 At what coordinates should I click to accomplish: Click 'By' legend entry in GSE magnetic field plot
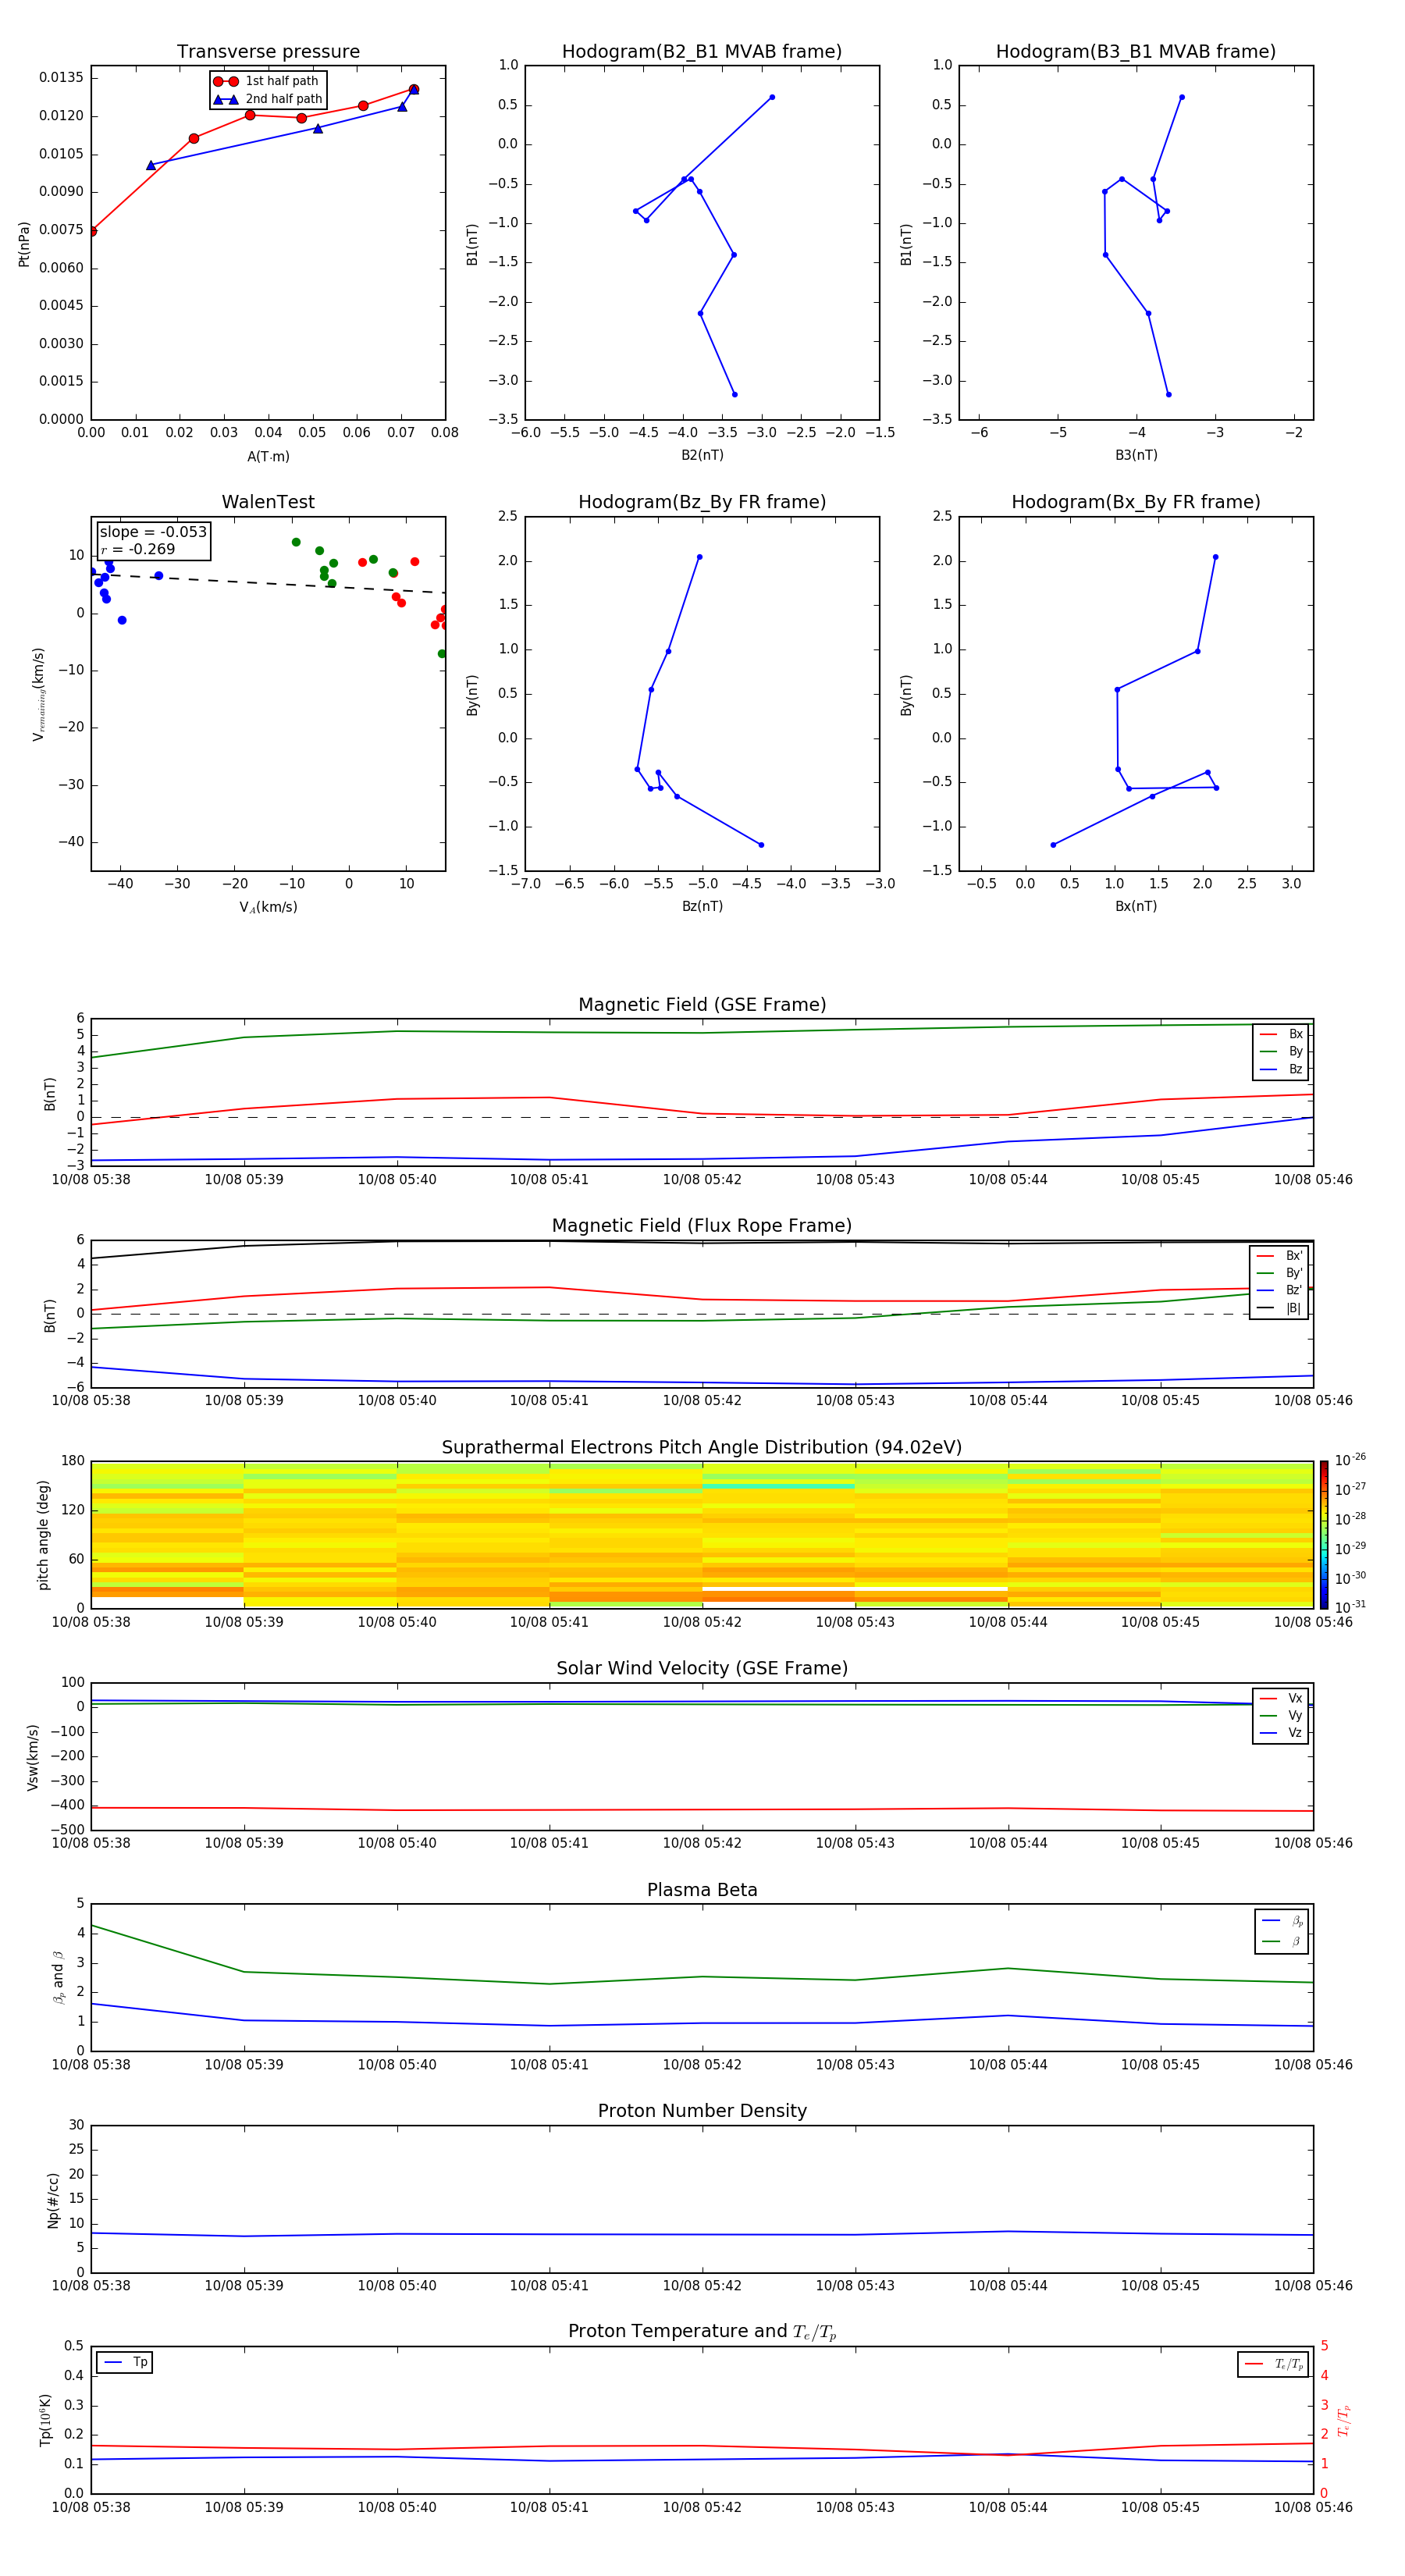coord(1281,1051)
